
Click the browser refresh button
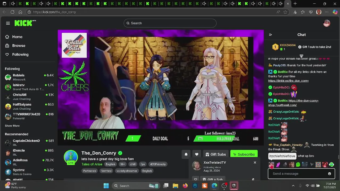(x=12, y=12)
